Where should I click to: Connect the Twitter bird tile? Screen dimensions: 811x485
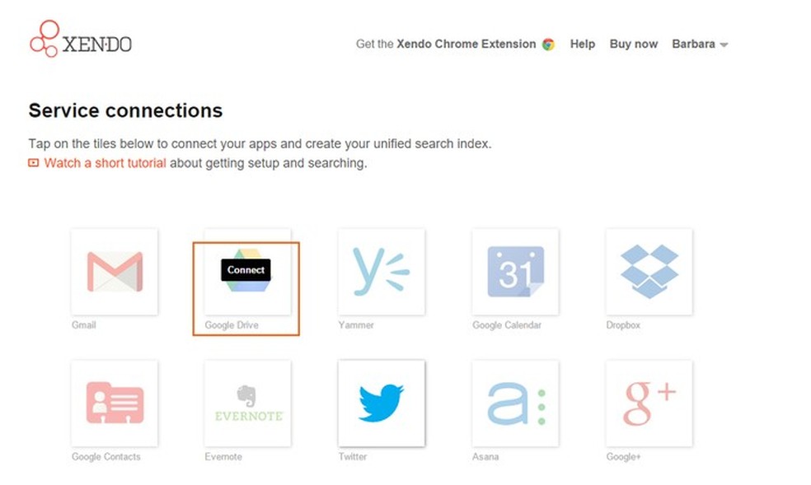click(x=382, y=403)
